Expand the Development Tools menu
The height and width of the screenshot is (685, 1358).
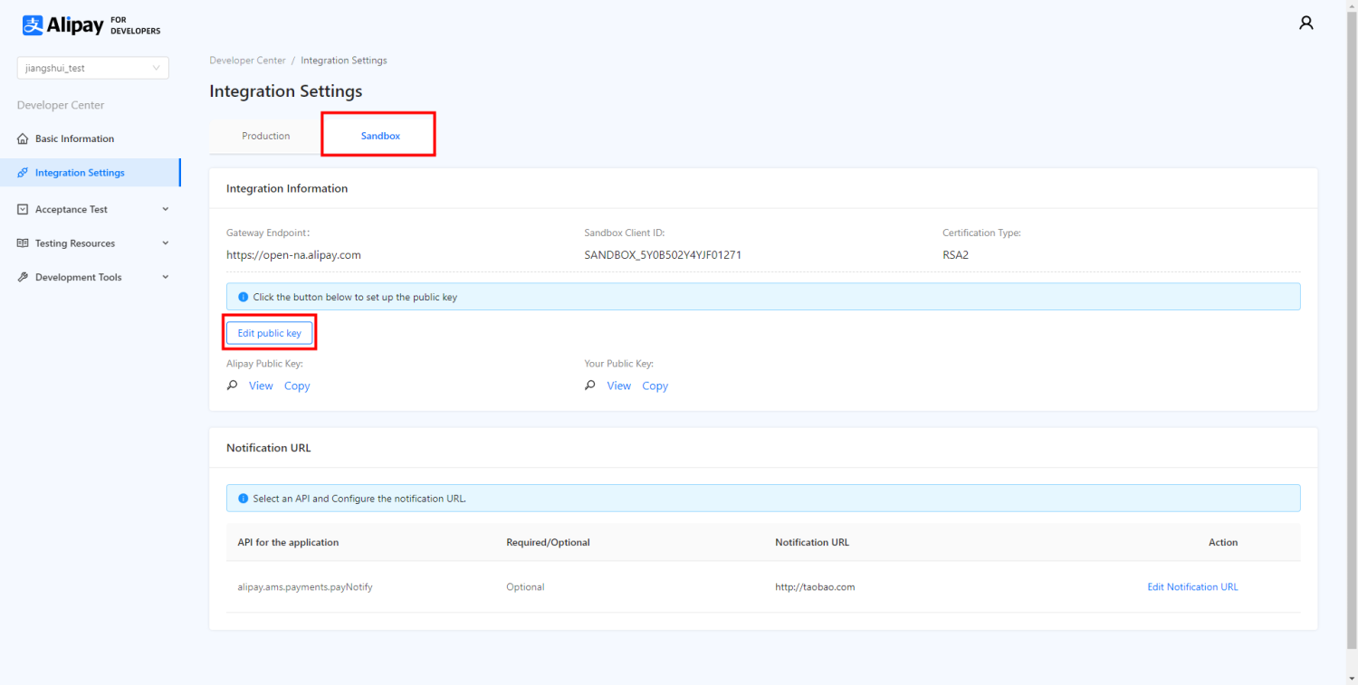tap(166, 277)
